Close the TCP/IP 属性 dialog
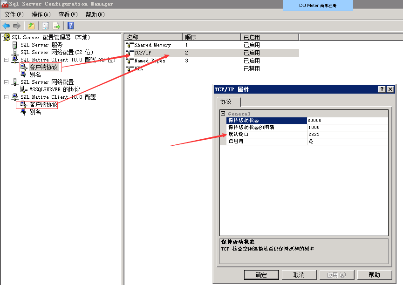This screenshot has height=285, width=403. [390, 89]
